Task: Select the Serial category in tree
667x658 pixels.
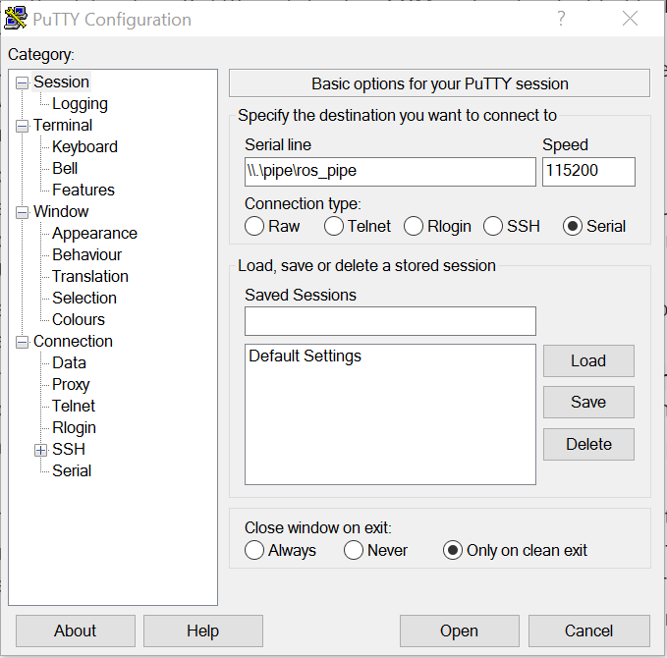Action: point(72,471)
